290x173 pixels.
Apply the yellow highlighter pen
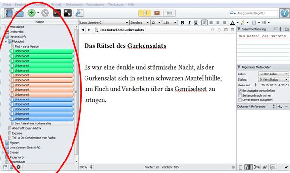click(242, 23)
